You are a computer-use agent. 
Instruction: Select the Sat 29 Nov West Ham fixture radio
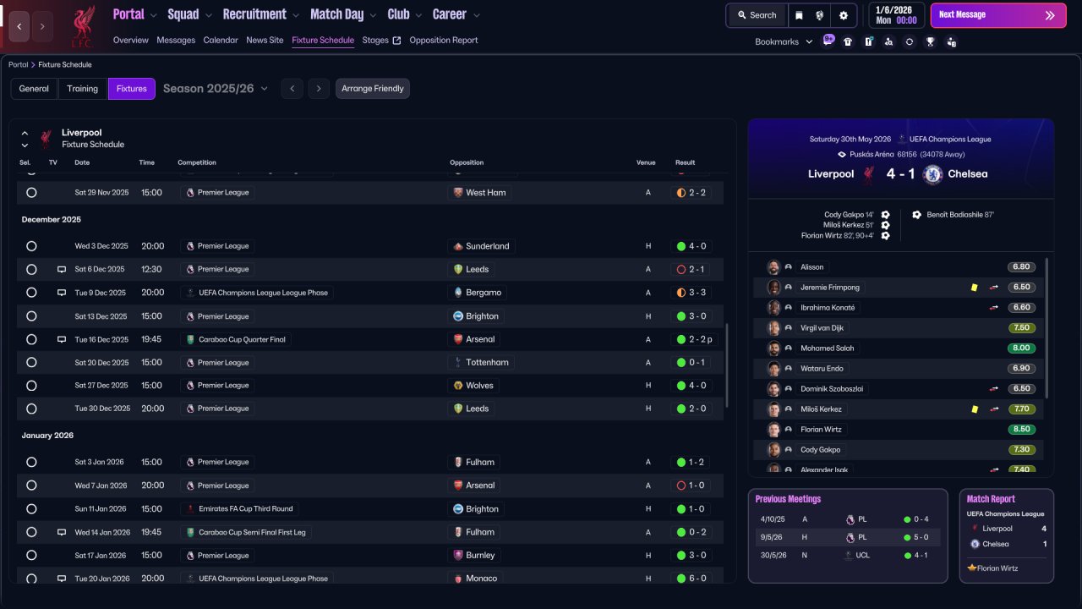(x=31, y=193)
